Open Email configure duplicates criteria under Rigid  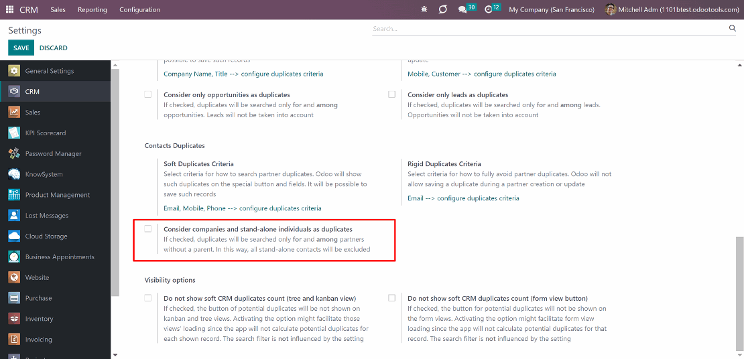[463, 198]
